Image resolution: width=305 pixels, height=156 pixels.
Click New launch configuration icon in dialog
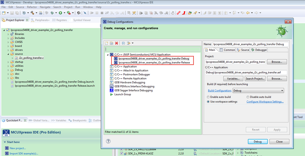click(x=107, y=43)
